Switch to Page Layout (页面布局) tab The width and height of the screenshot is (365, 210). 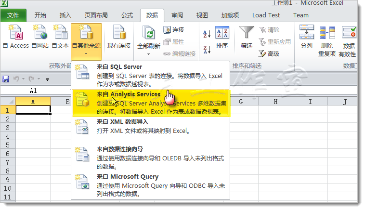tap(96, 15)
